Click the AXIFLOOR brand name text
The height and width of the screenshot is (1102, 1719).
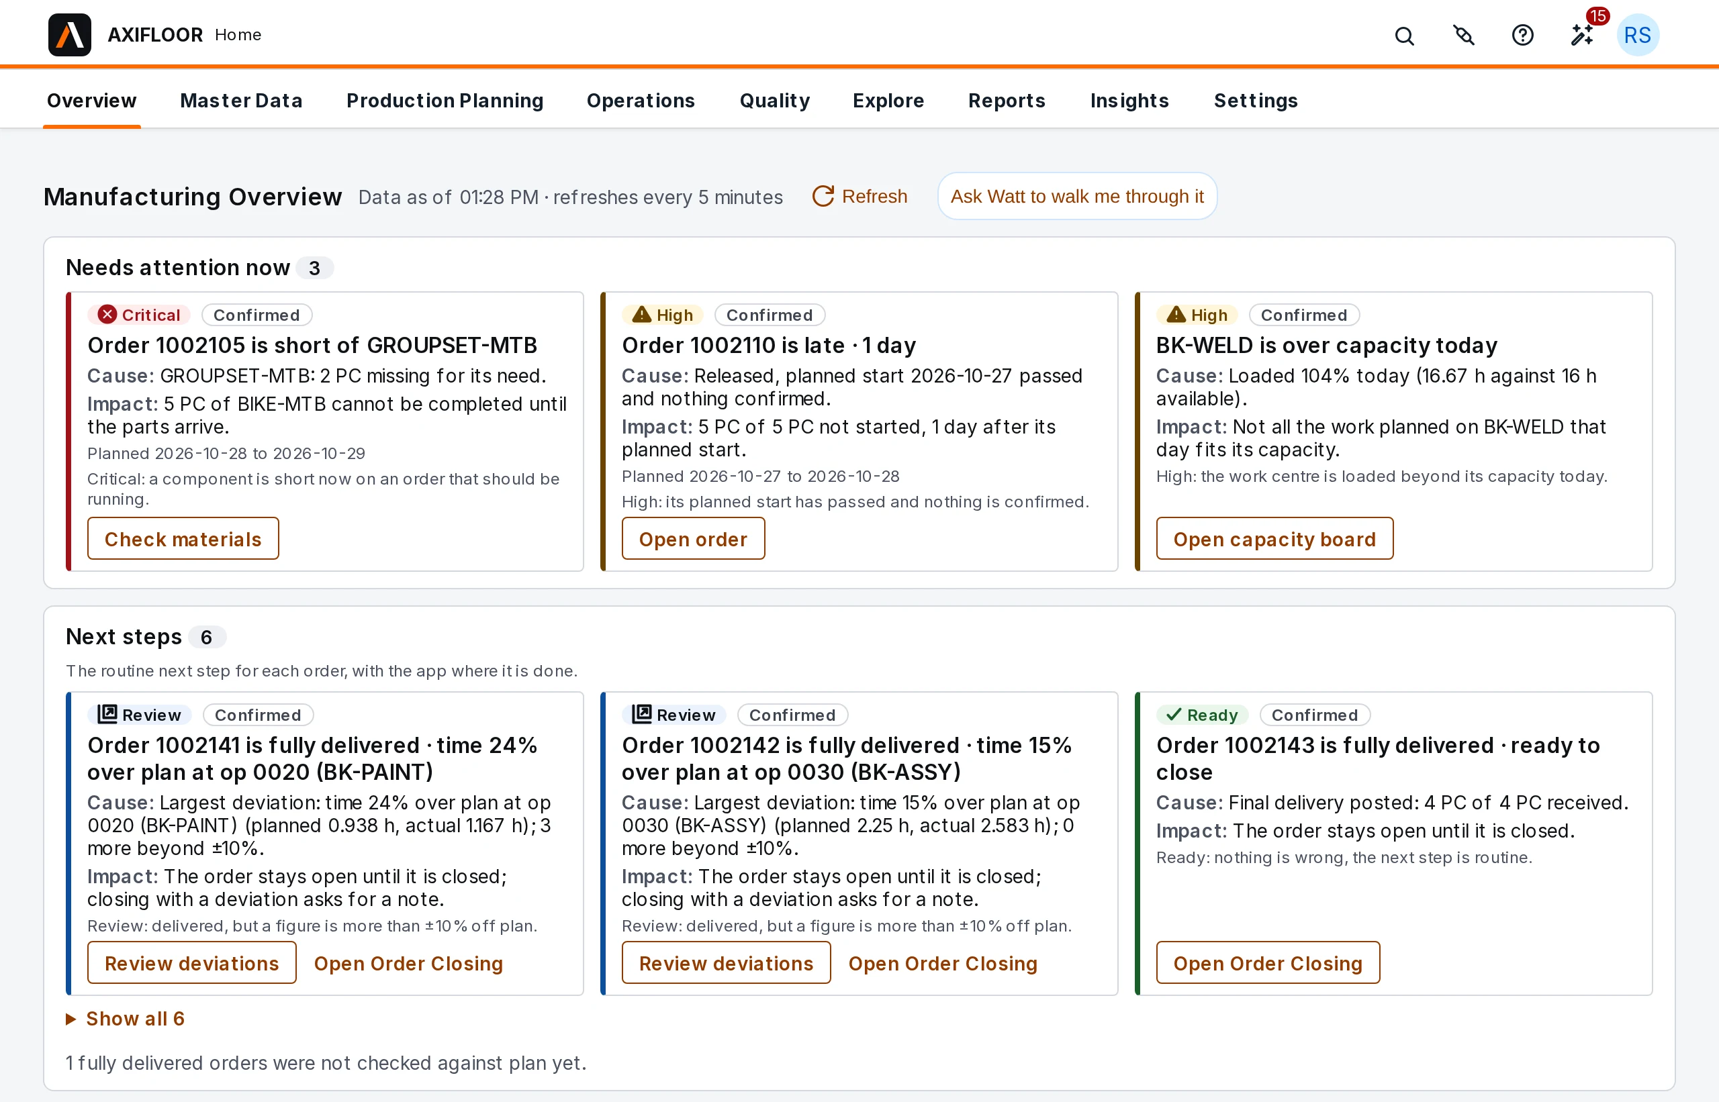[155, 35]
